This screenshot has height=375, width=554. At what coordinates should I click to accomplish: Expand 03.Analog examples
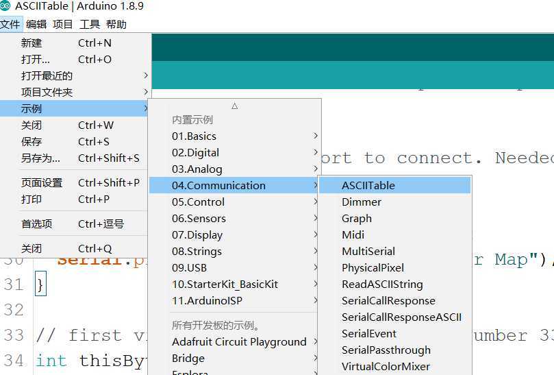[234, 169]
